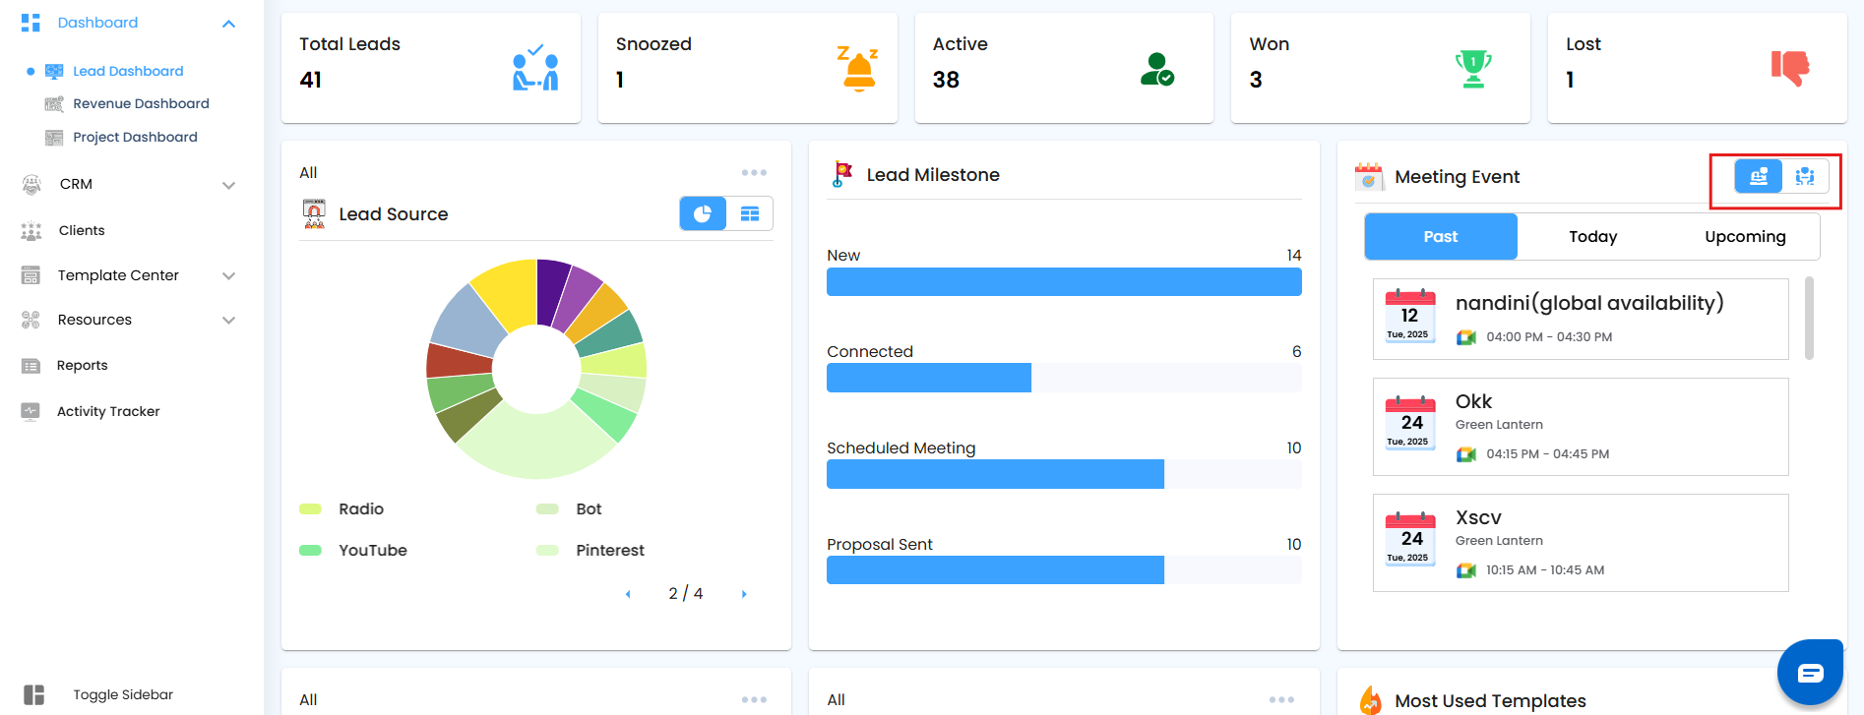Open the Revenue Dashboard link

[141, 103]
